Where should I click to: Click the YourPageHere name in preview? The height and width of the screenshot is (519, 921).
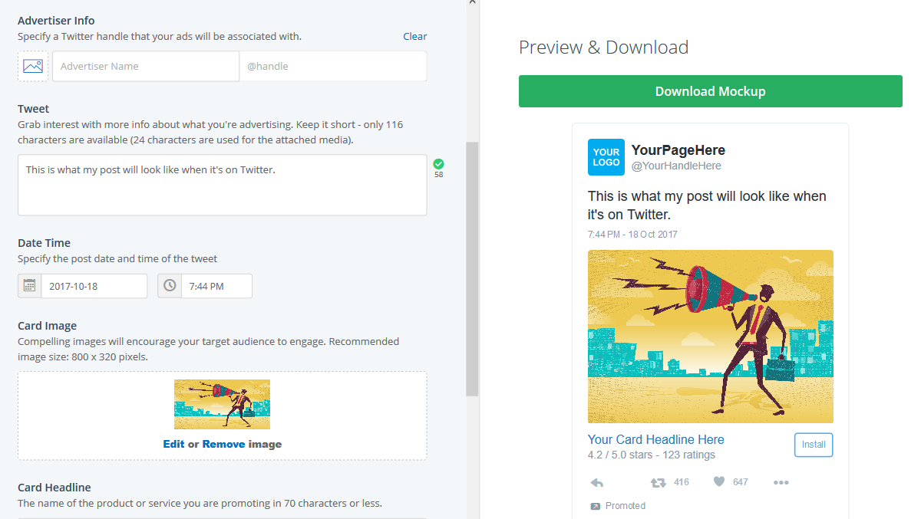tap(678, 150)
